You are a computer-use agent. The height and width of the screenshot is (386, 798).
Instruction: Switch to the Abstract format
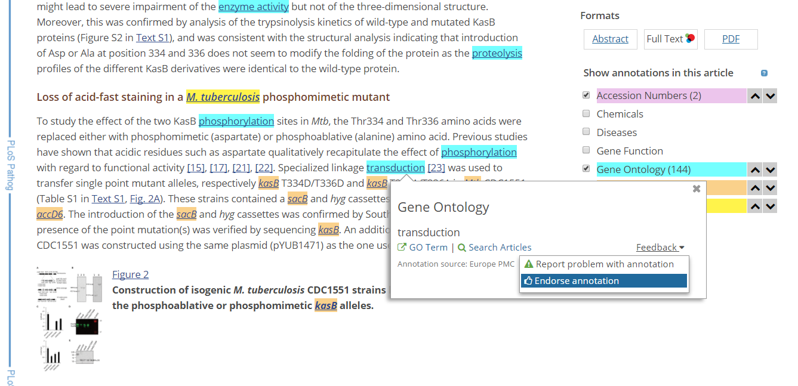click(x=610, y=39)
